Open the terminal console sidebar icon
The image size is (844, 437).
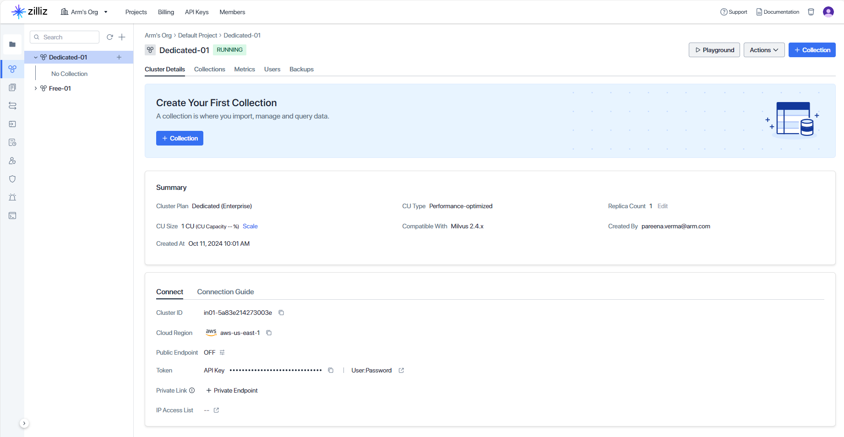[x=12, y=216]
